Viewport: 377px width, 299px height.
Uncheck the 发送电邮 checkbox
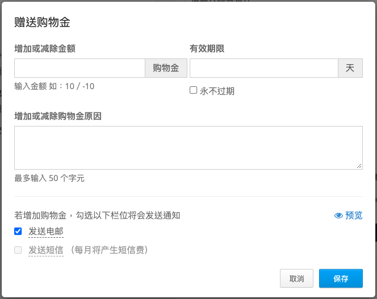pyautogui.click(x=18, y=231)
